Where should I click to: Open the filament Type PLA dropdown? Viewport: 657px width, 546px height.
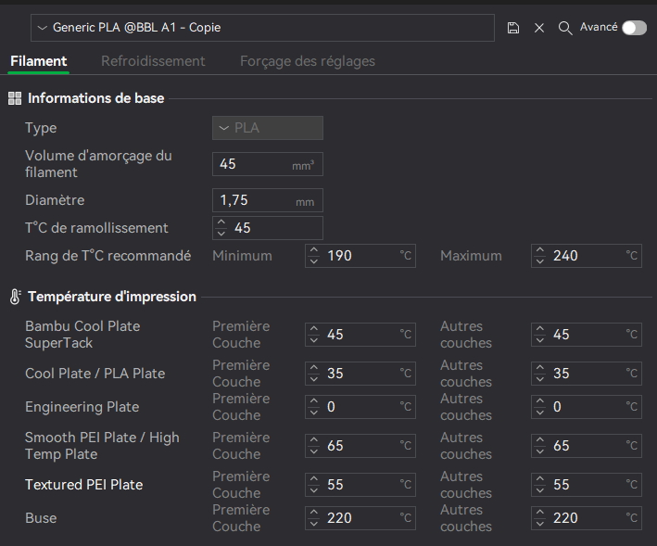coord(268,128)
